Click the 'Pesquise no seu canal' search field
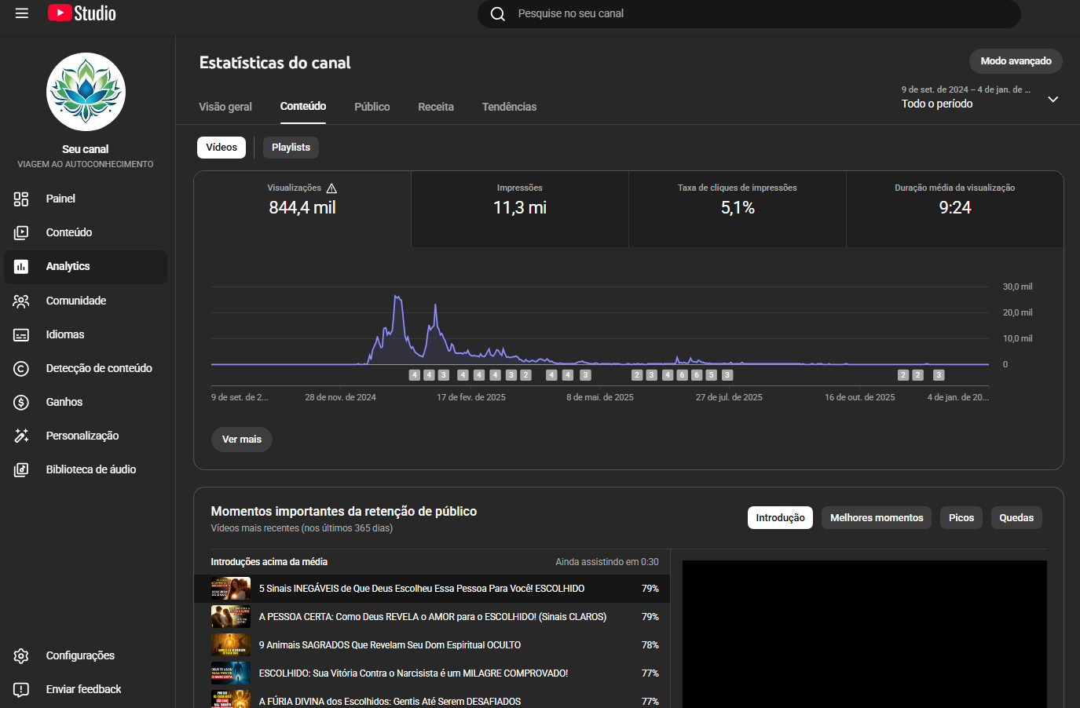 749,13
